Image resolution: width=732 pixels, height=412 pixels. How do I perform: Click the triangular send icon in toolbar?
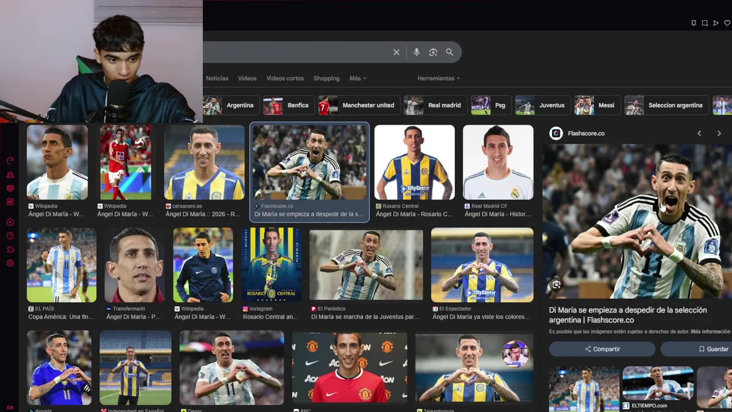716,23
